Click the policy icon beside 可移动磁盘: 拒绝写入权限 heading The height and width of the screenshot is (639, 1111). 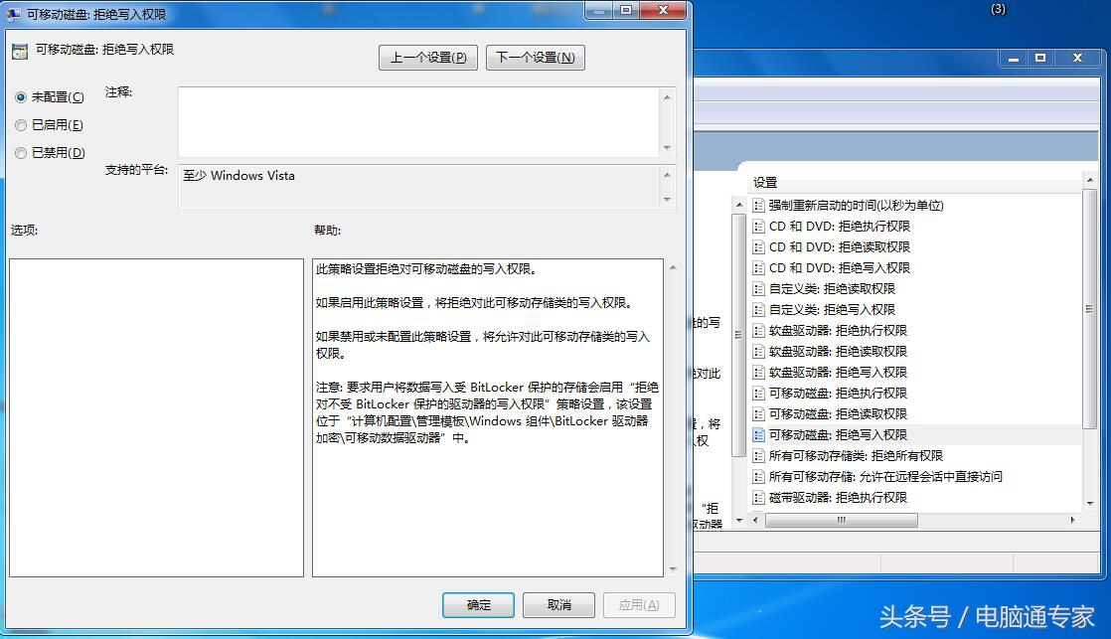point(20,51)
